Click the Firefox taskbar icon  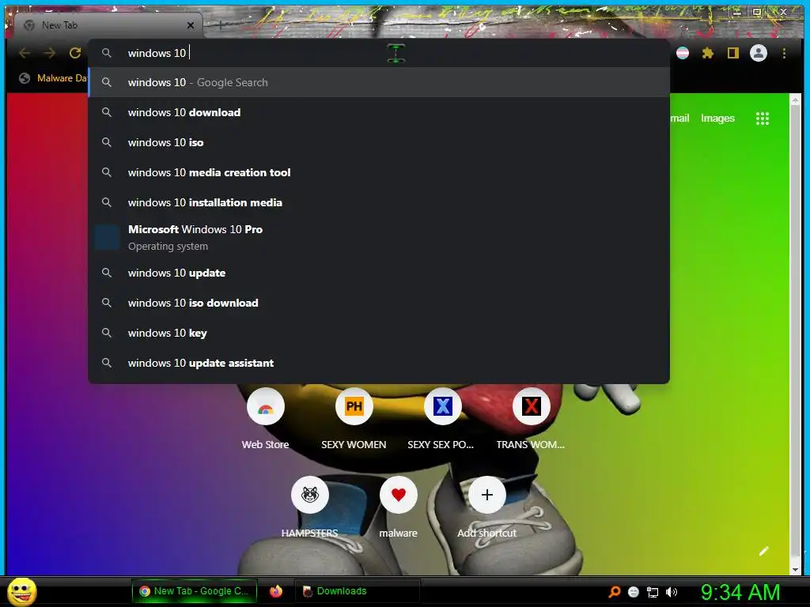276,591
